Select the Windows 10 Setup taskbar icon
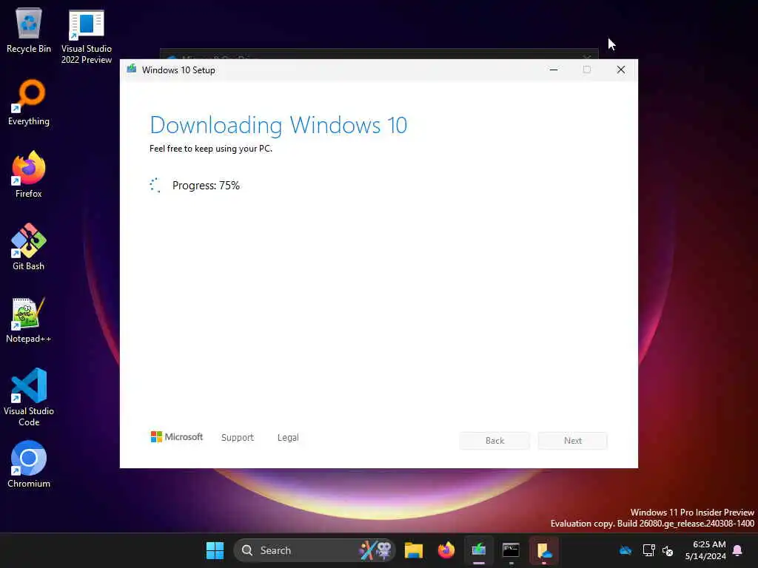The width and height of the screenshot is (758, 568). tap(479, 550)
